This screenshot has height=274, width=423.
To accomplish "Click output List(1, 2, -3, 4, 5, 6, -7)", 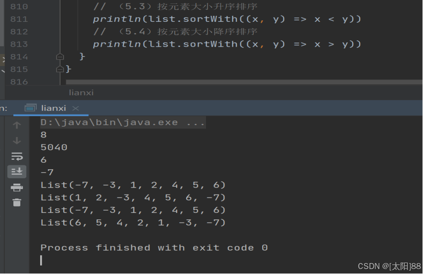I will pos(133,198).
